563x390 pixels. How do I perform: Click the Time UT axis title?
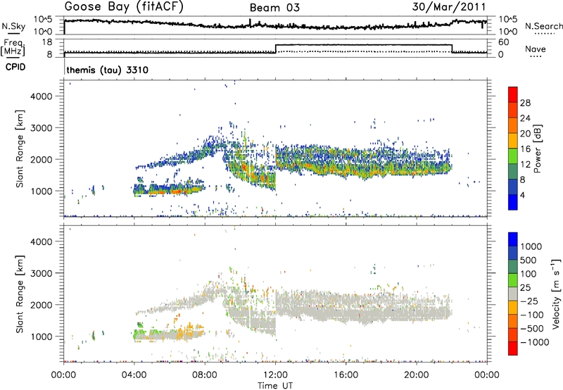[x=275, y=384]
